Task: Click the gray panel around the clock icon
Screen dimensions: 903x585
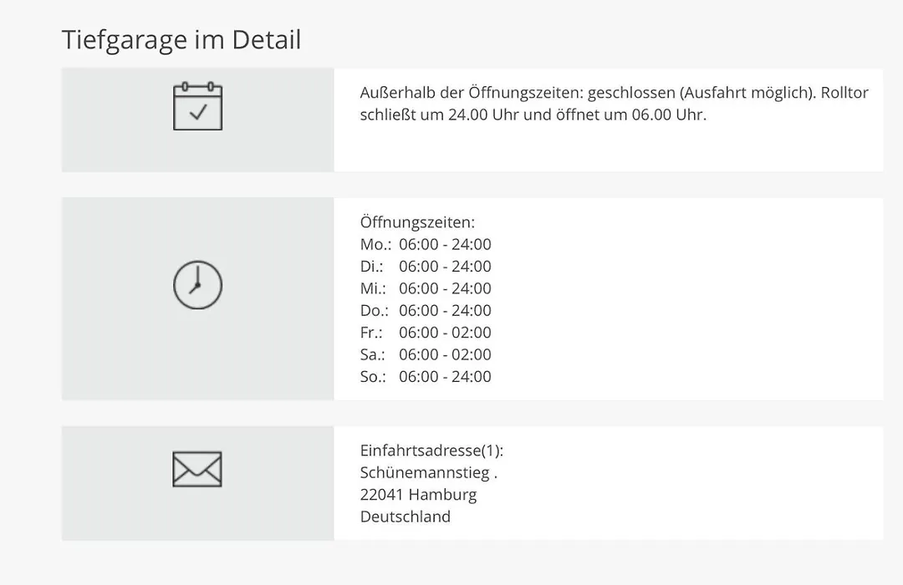Action: tap(197, 299)
